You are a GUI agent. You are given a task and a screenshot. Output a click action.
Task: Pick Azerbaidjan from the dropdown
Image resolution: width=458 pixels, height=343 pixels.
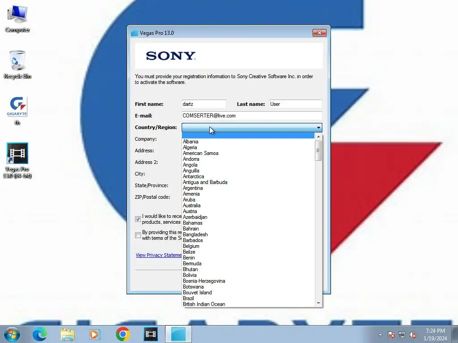point(248,217)
